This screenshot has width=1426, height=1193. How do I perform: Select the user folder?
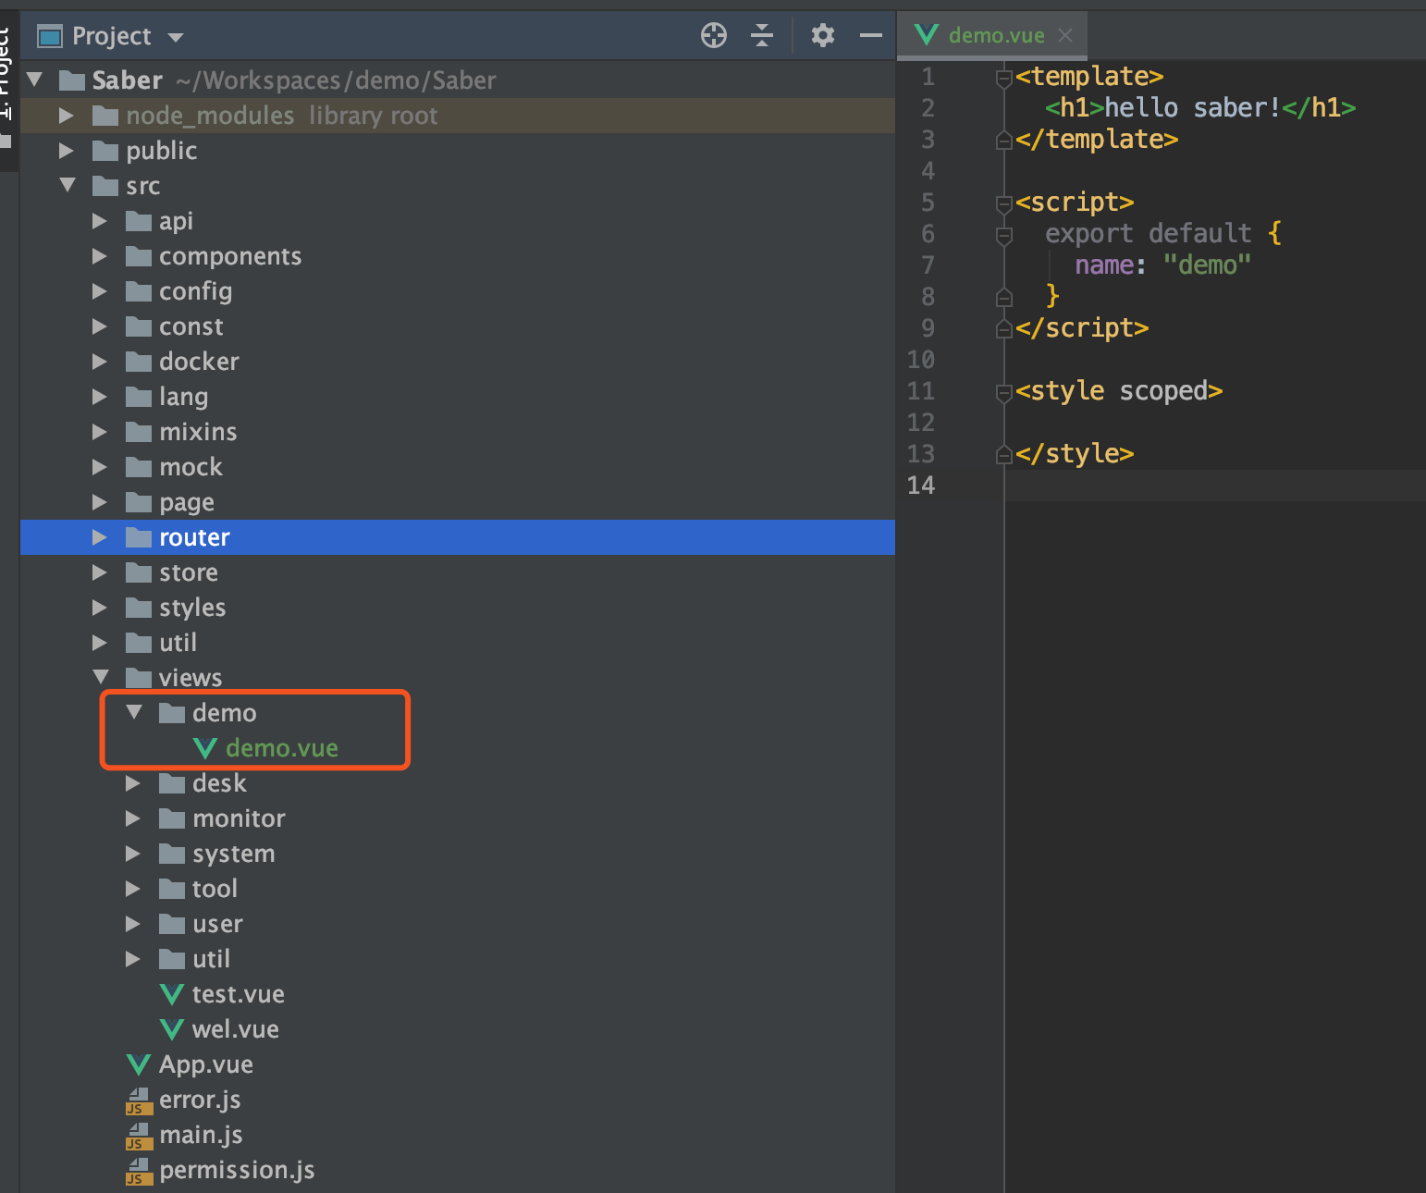click(x=458, y=924)
